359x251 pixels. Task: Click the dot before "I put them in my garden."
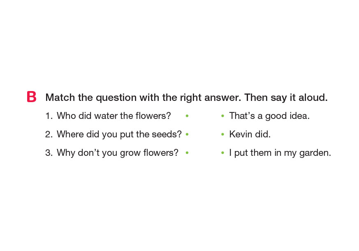pyautogui.click(x=222, y=153)
